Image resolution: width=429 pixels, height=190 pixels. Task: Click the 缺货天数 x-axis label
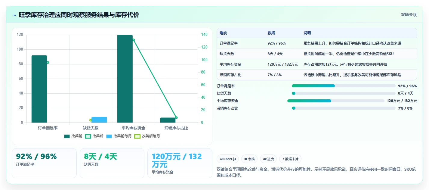coord(91,128)
